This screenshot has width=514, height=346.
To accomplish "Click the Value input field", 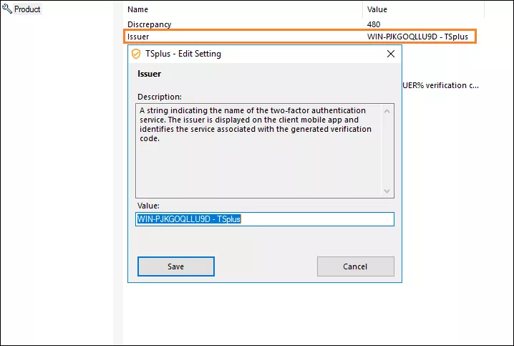I will [265, 219].
